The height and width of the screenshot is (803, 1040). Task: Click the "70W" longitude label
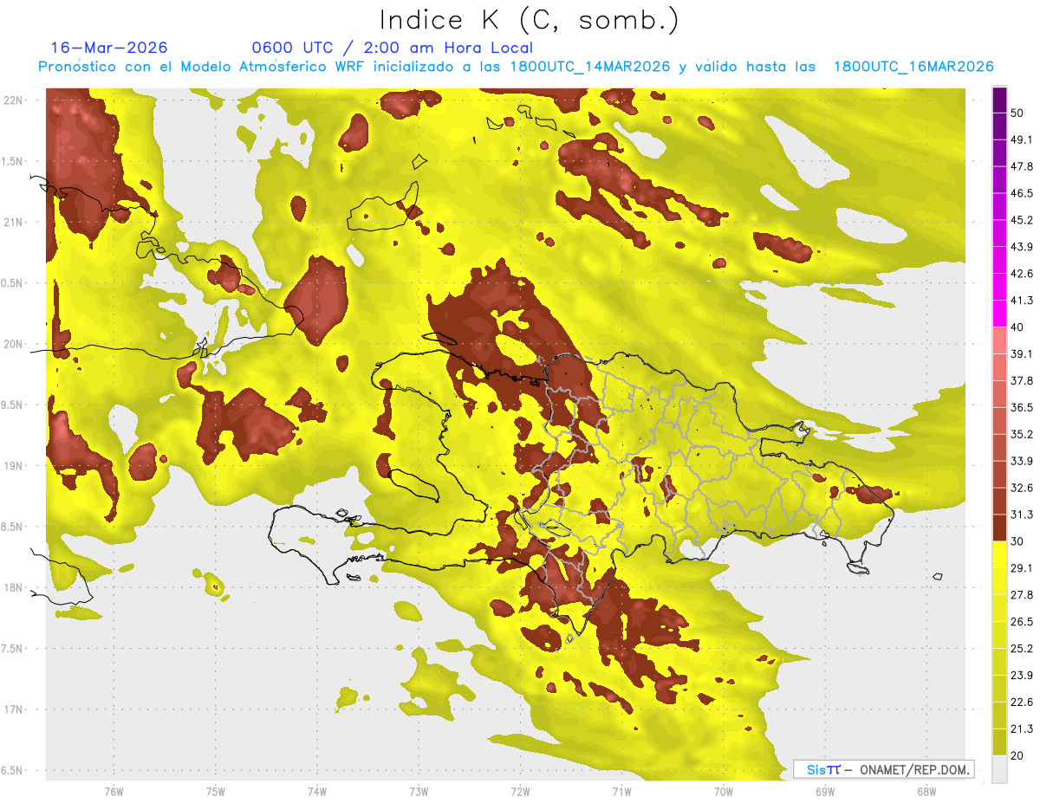(x=723, y=791)
